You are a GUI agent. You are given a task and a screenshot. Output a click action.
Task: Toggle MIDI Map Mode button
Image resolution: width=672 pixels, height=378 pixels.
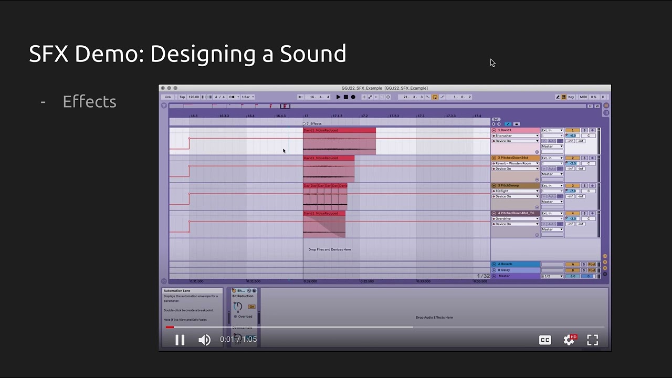coord(583,97)
